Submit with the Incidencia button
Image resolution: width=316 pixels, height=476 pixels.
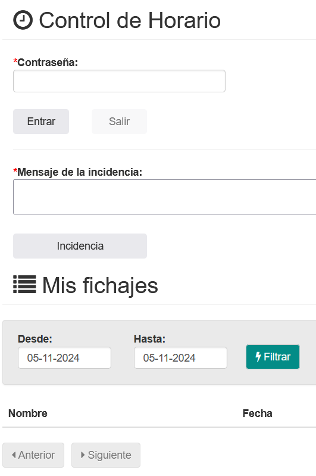click(80, 246)
